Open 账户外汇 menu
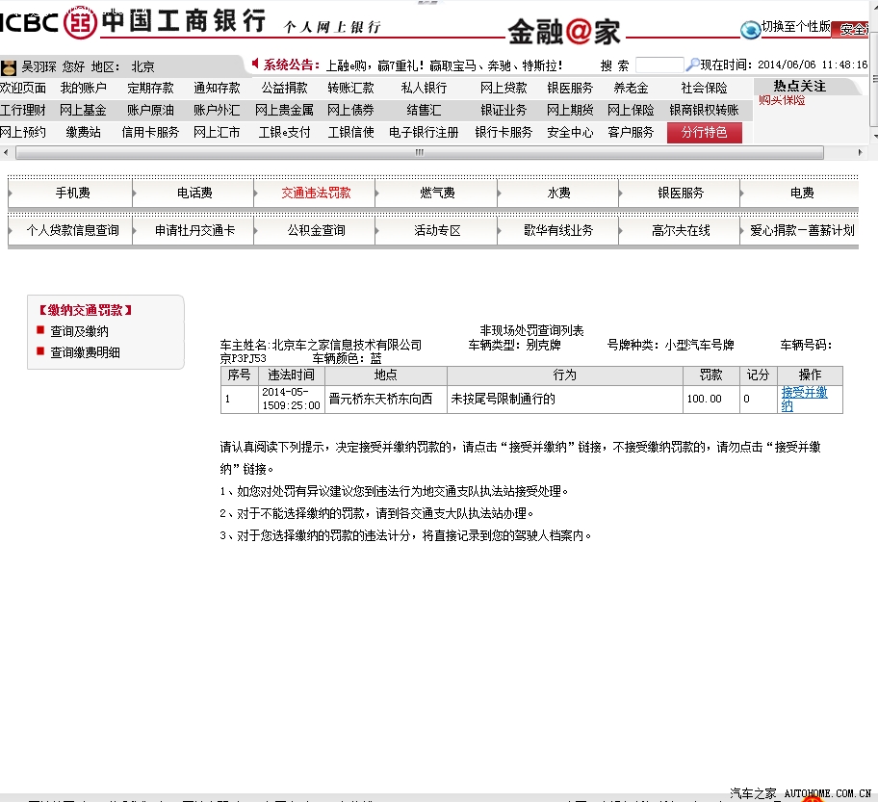 point(217,111)
